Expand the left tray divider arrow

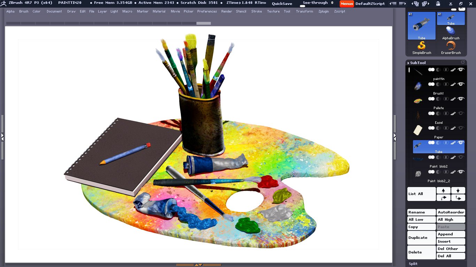(2, 137)
